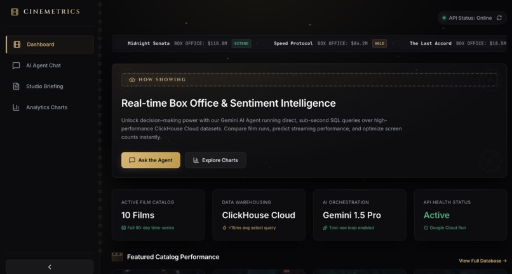The image size is (512, 274).
Task: Click the Real-time Box Office headline
Action: 229,104
